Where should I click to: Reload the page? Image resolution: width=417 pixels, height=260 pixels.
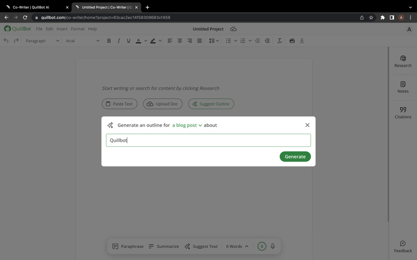tap(25, 18)
